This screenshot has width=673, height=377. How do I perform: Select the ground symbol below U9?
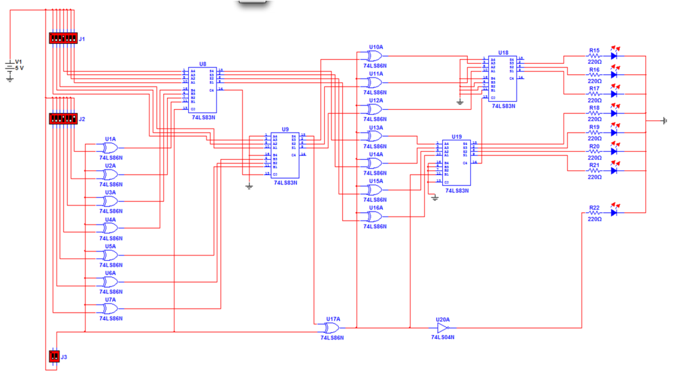click(249, 186)
